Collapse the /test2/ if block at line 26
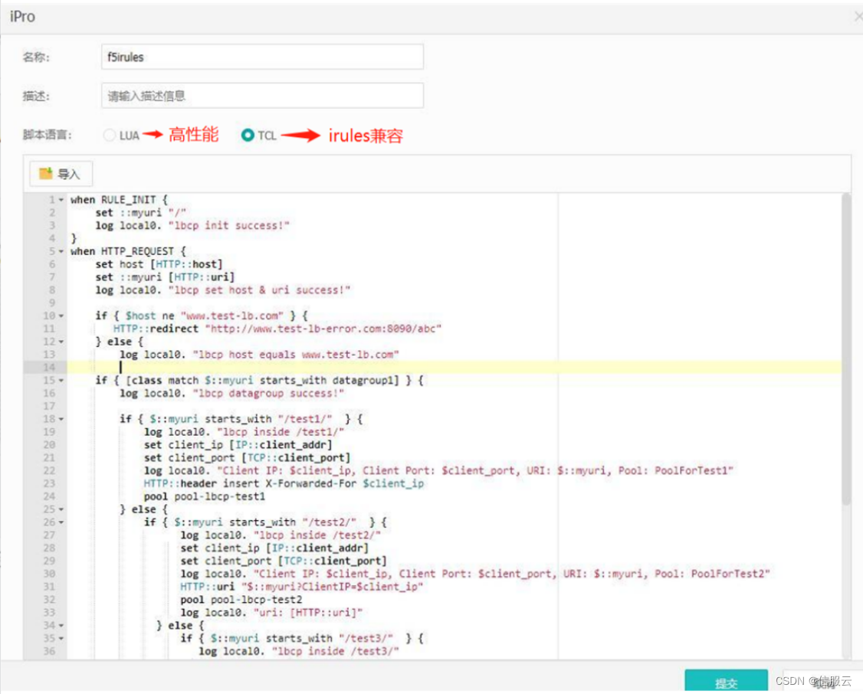Viewport: 863px width, 694px height. pyautogui.click(x=61, y=522)
